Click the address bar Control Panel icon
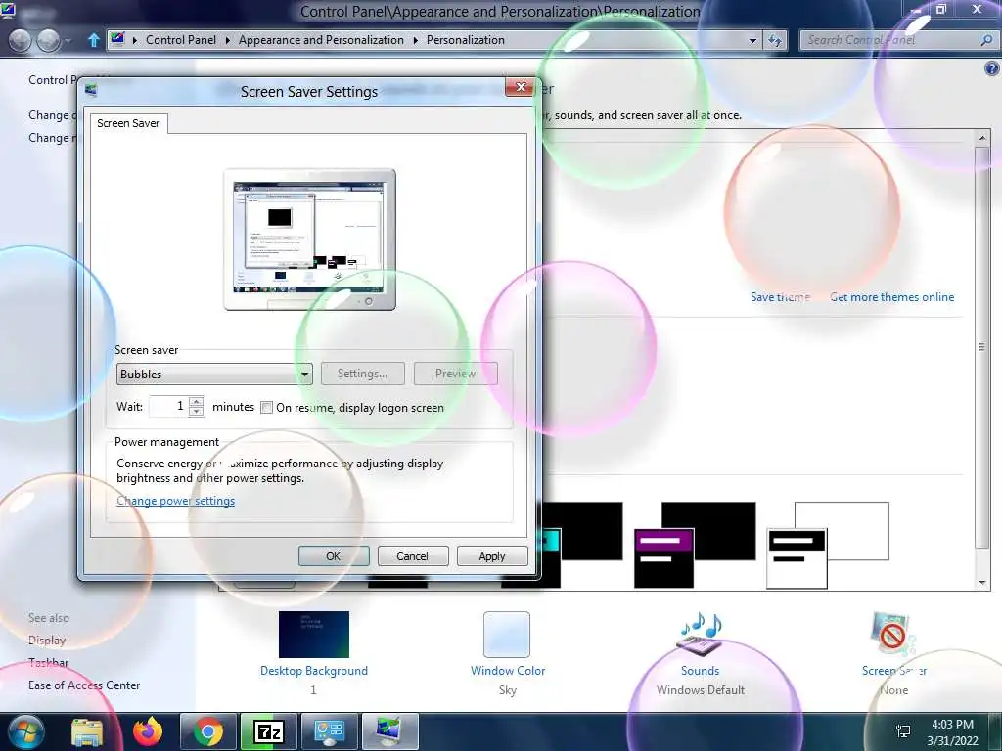1002x751 pixels. click(x=117, y=39)
